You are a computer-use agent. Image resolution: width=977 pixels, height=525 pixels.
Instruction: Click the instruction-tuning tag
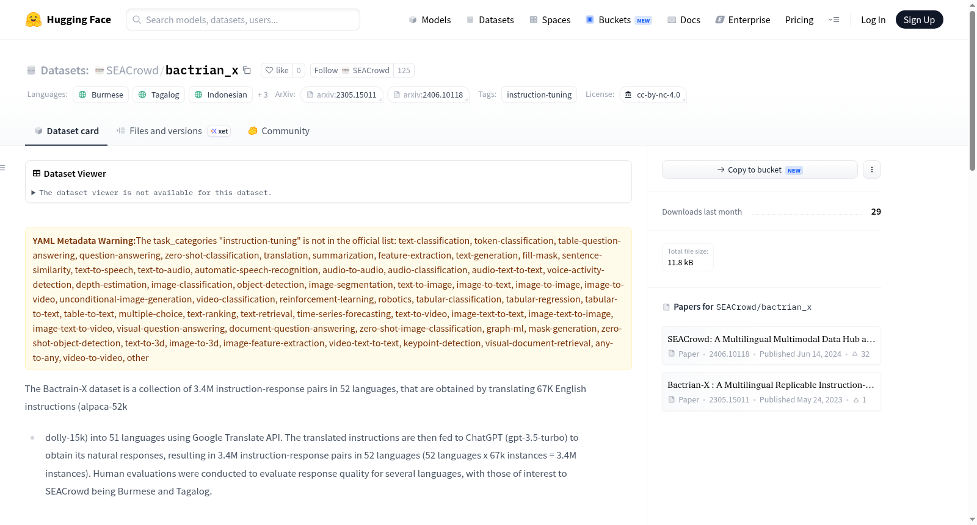pyautogui.click(x=539, y=95)
